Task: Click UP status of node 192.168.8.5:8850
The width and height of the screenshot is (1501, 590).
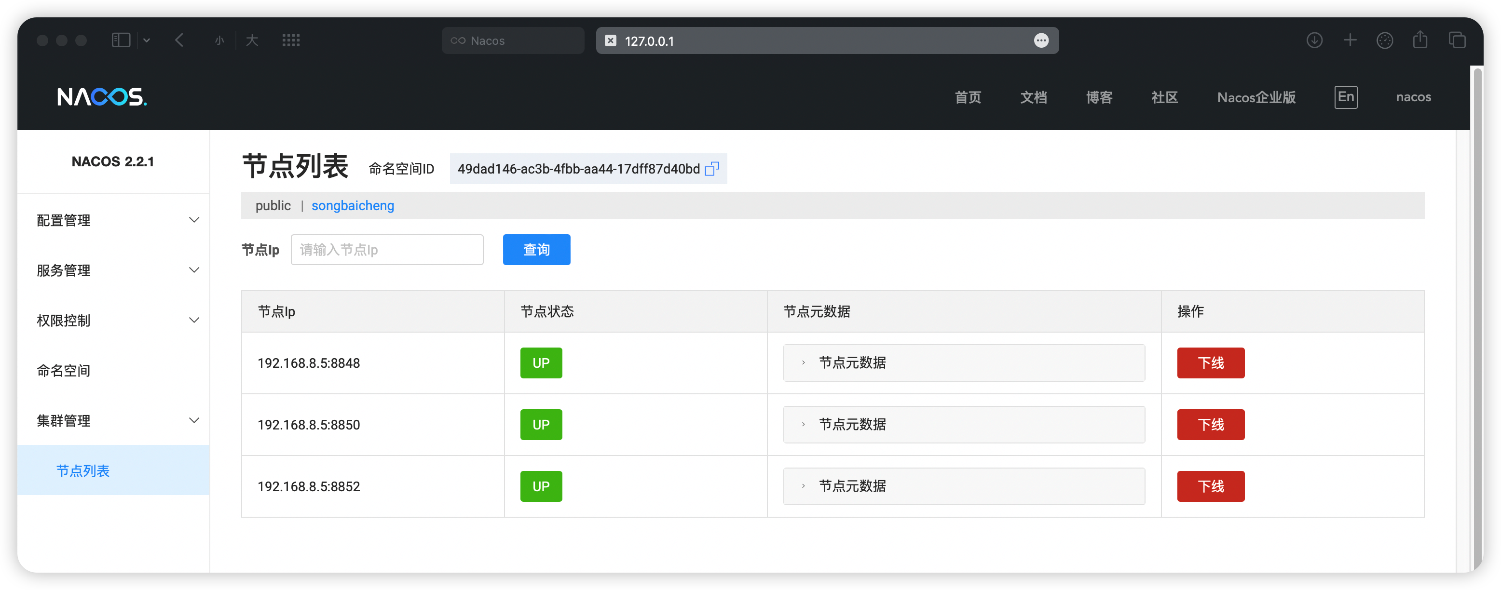Action: tap(541, 424)
